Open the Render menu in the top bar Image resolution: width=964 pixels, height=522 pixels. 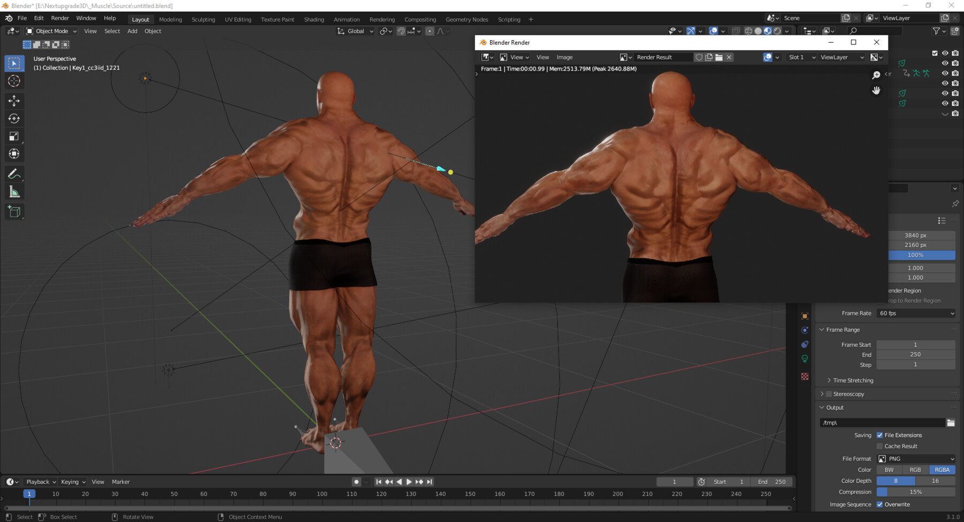click(60, 18)
